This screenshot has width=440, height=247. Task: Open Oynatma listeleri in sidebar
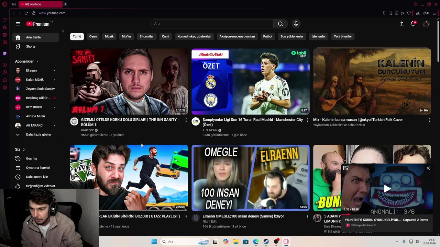(36, 168)
